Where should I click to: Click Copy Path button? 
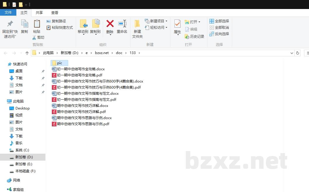pos(56,21)
